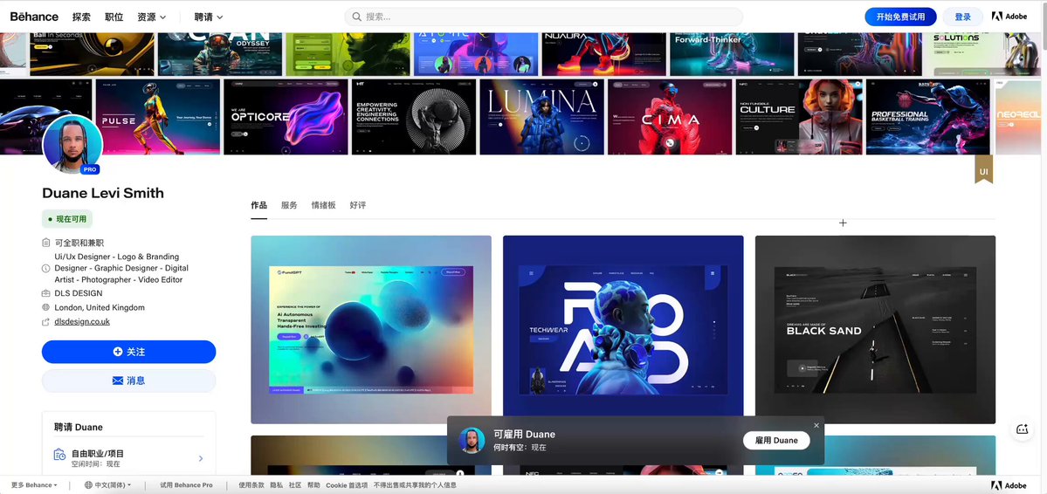
Task: Click the PULSE banner image
Action: tap(157, 117)
